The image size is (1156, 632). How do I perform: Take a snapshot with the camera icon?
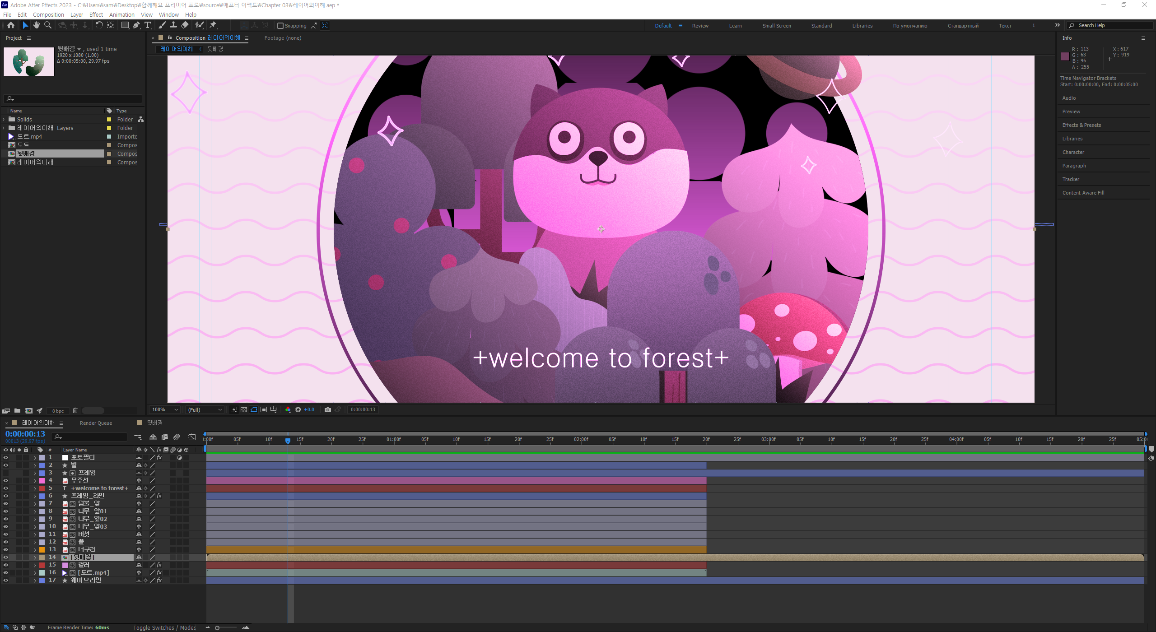[x=328, y=410]
